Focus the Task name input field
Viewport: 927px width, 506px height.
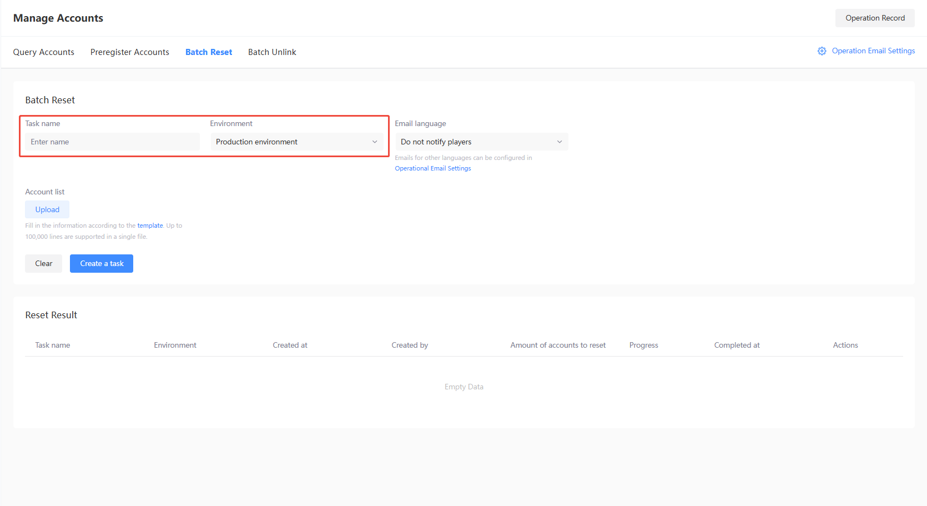(112, 142)
